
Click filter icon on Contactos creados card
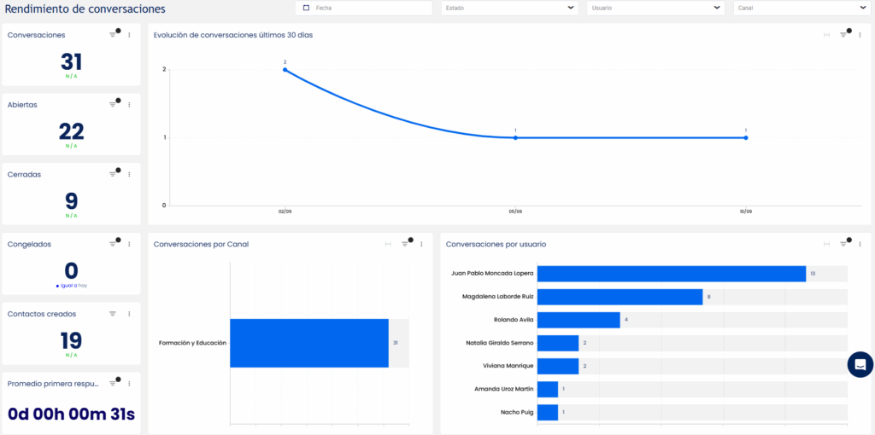coord(113,314)
